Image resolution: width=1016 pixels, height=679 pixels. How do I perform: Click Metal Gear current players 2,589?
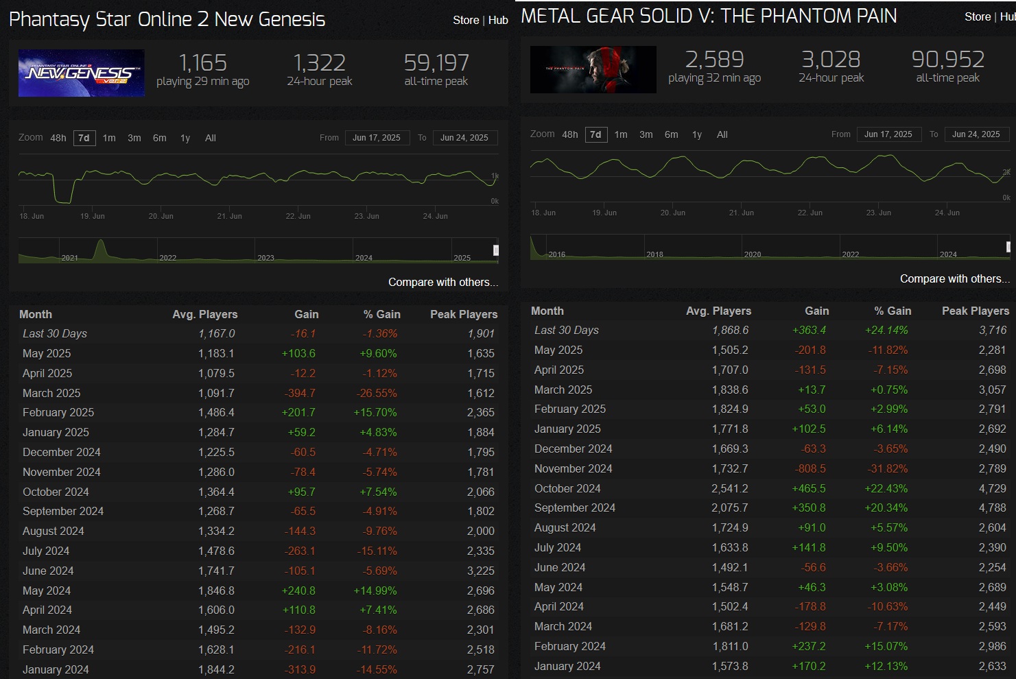point(714,60)
